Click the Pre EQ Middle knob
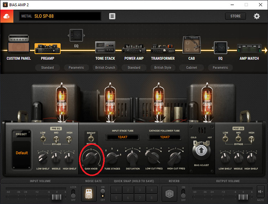268x204 pixels. coord(56,157)
